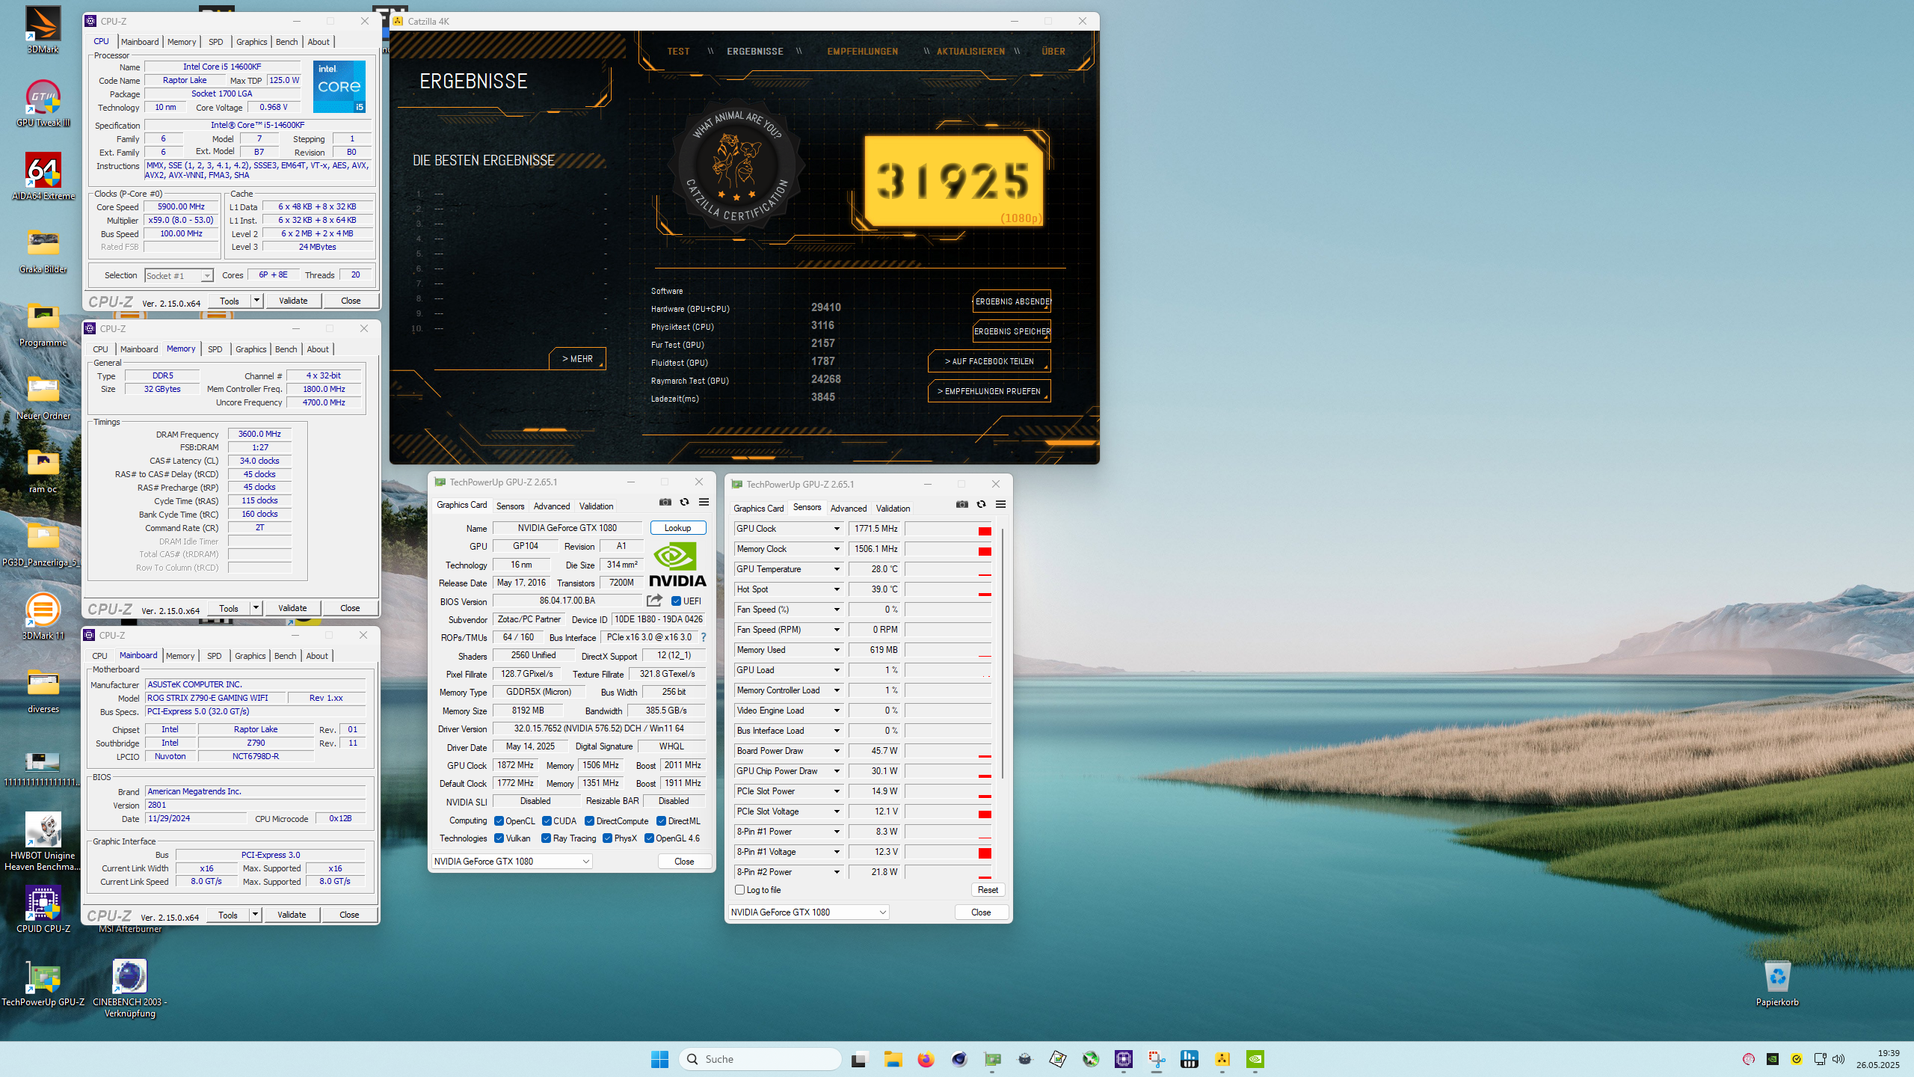Toggle the Vulkan checkbox
This screenshot has width=1914, height=1077.
tap(499, 838)
